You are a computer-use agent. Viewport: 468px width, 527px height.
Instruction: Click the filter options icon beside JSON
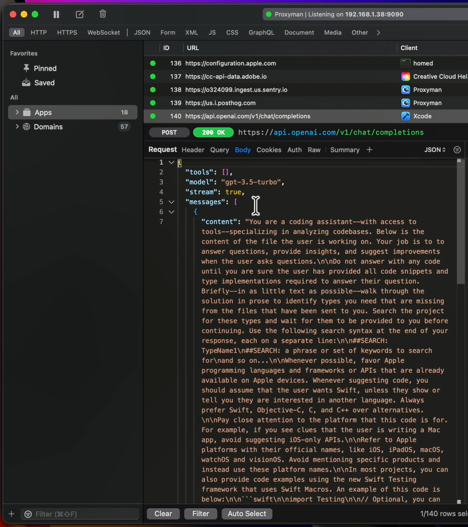pyautogui.click(x=457, y=150)
